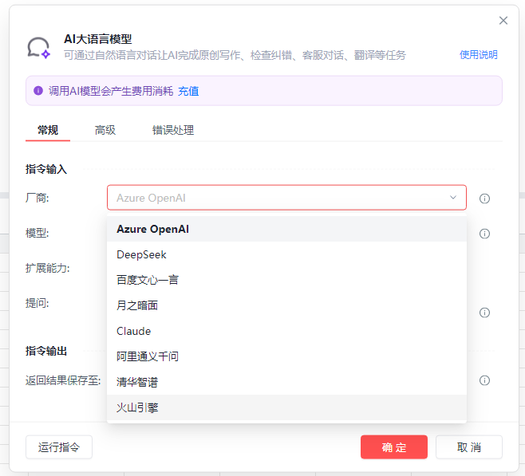The width and height of the screenshot is (525, 476).
Task: Click the 指令输出 section heading
Action: 46,351
